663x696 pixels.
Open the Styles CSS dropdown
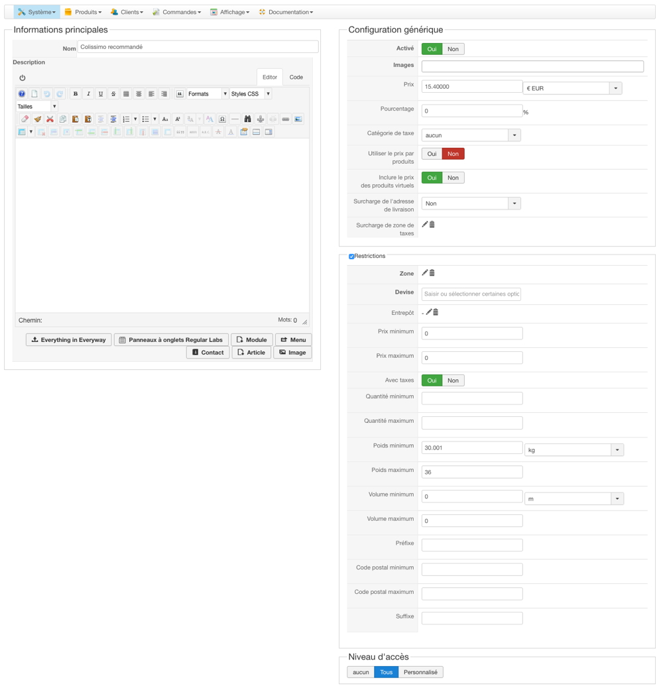(251, 93)
